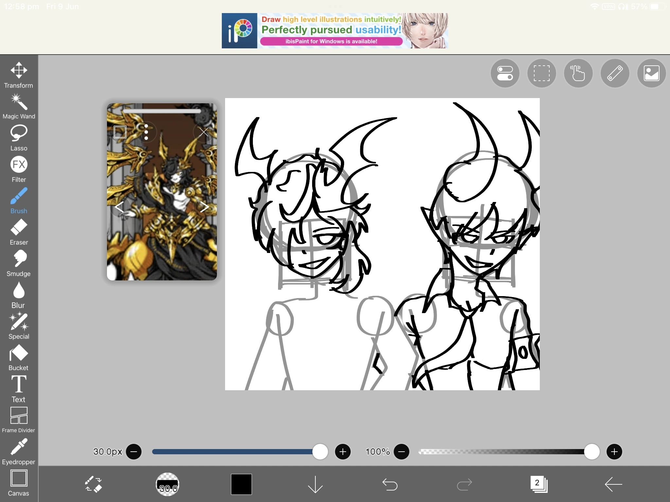Show next reference image with right chevron

click(x=204, y=207)
